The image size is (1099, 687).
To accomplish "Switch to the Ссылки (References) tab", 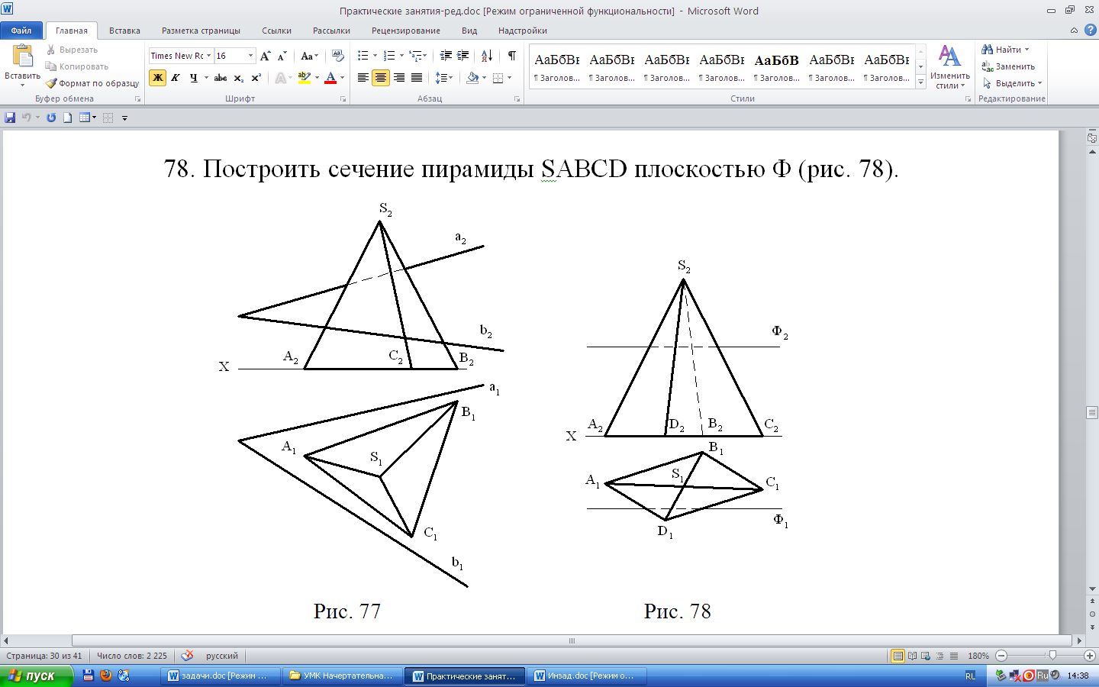I will pos(276,31).
